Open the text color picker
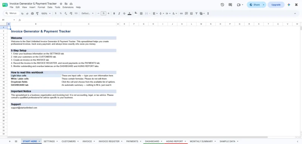The image size is (302, 144). (x=129, y=14)
